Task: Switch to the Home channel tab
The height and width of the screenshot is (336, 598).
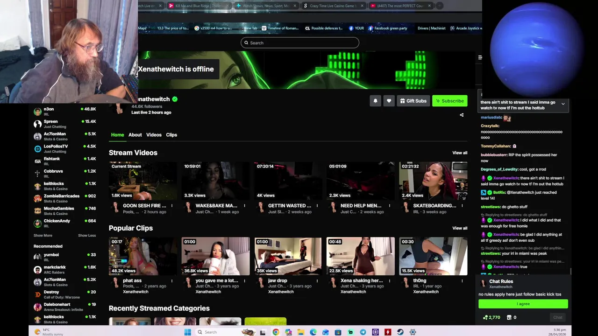Action: click(x=117, y=135)
